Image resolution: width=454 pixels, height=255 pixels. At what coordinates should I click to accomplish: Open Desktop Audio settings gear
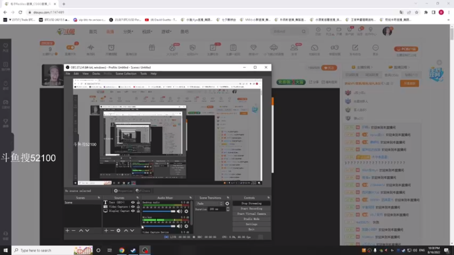(x=186, y=211)
